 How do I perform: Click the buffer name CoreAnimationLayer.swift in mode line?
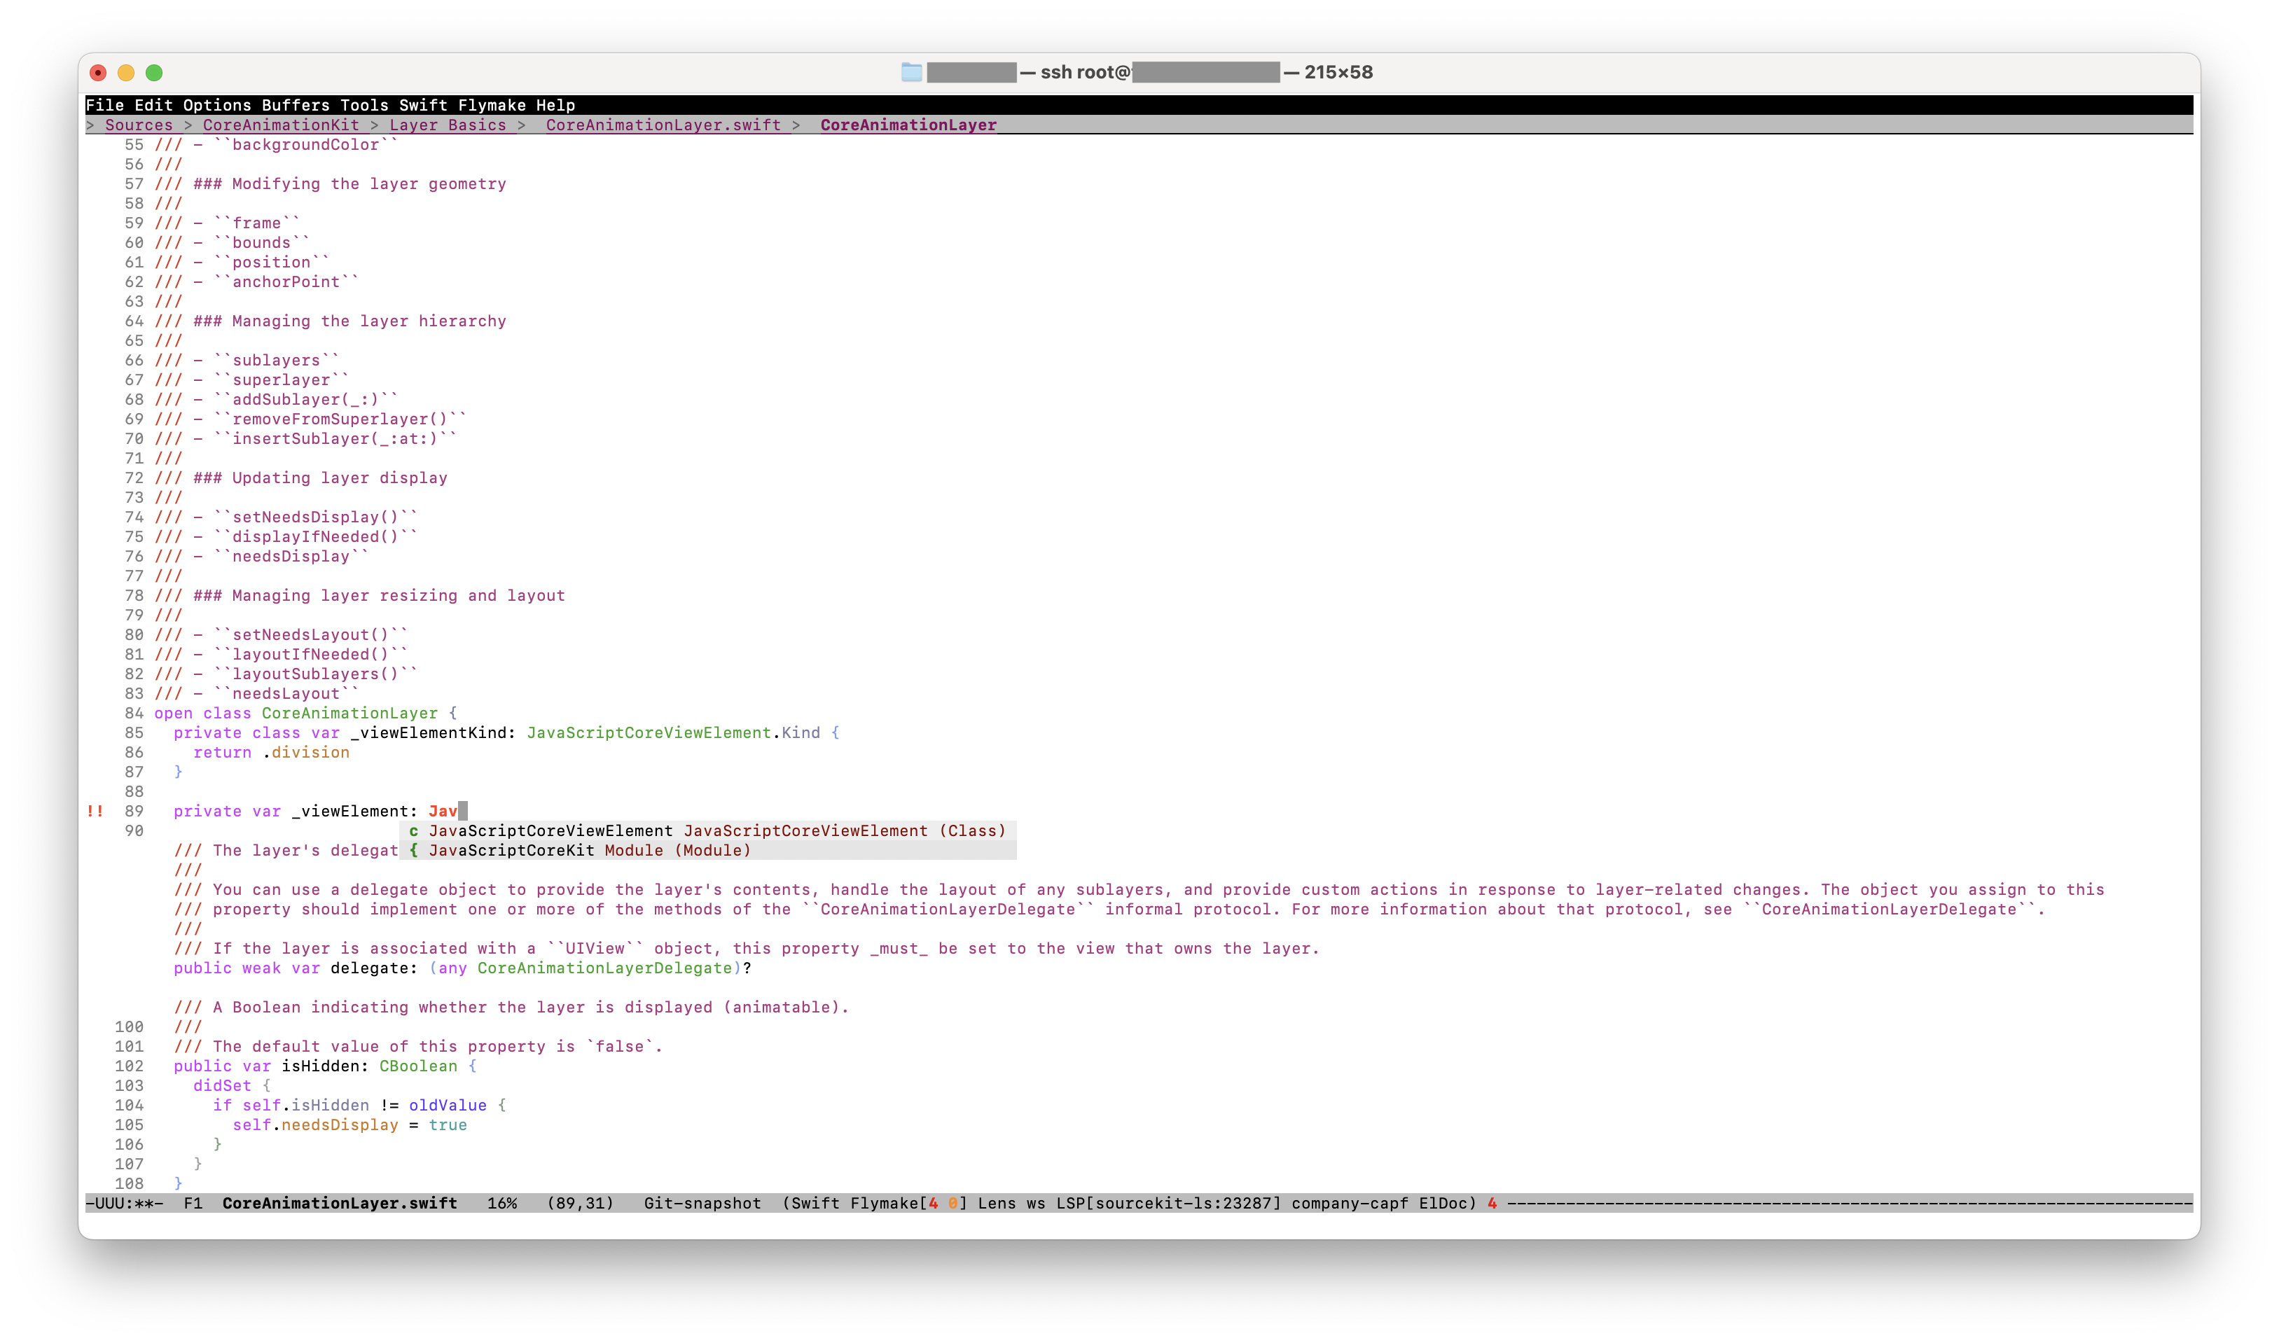pos(340,1203)
